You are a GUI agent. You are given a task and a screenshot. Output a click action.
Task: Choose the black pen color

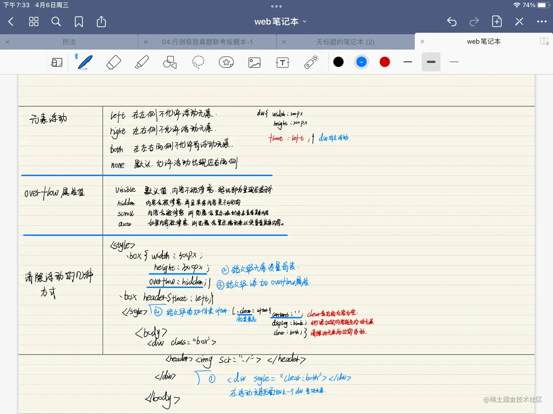(339, 62)
